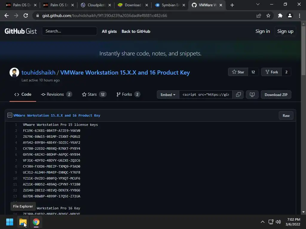View the fork count 2
This screenshot has height=229, width=306.
[x=286, y=72]
